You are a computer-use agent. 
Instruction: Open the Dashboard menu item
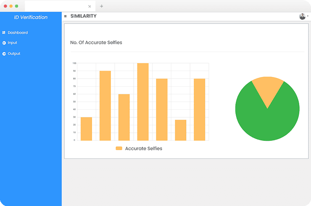click(x=18, y=33)
